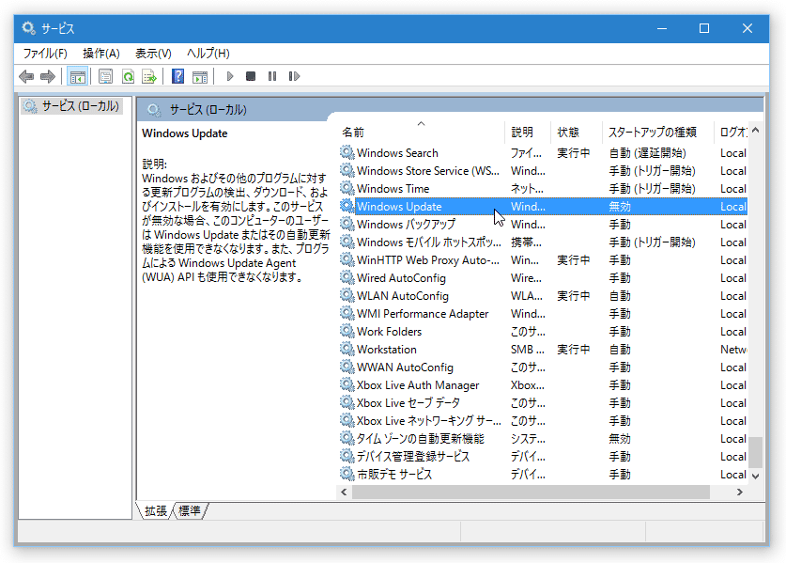The image size is (786, 563).
Task: Toggle the console tree show/hide icon
Action: (x=78, y=76)
